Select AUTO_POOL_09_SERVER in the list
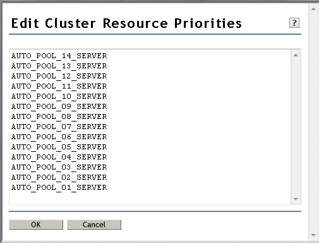The image size is (319, 243). [59, 106]
